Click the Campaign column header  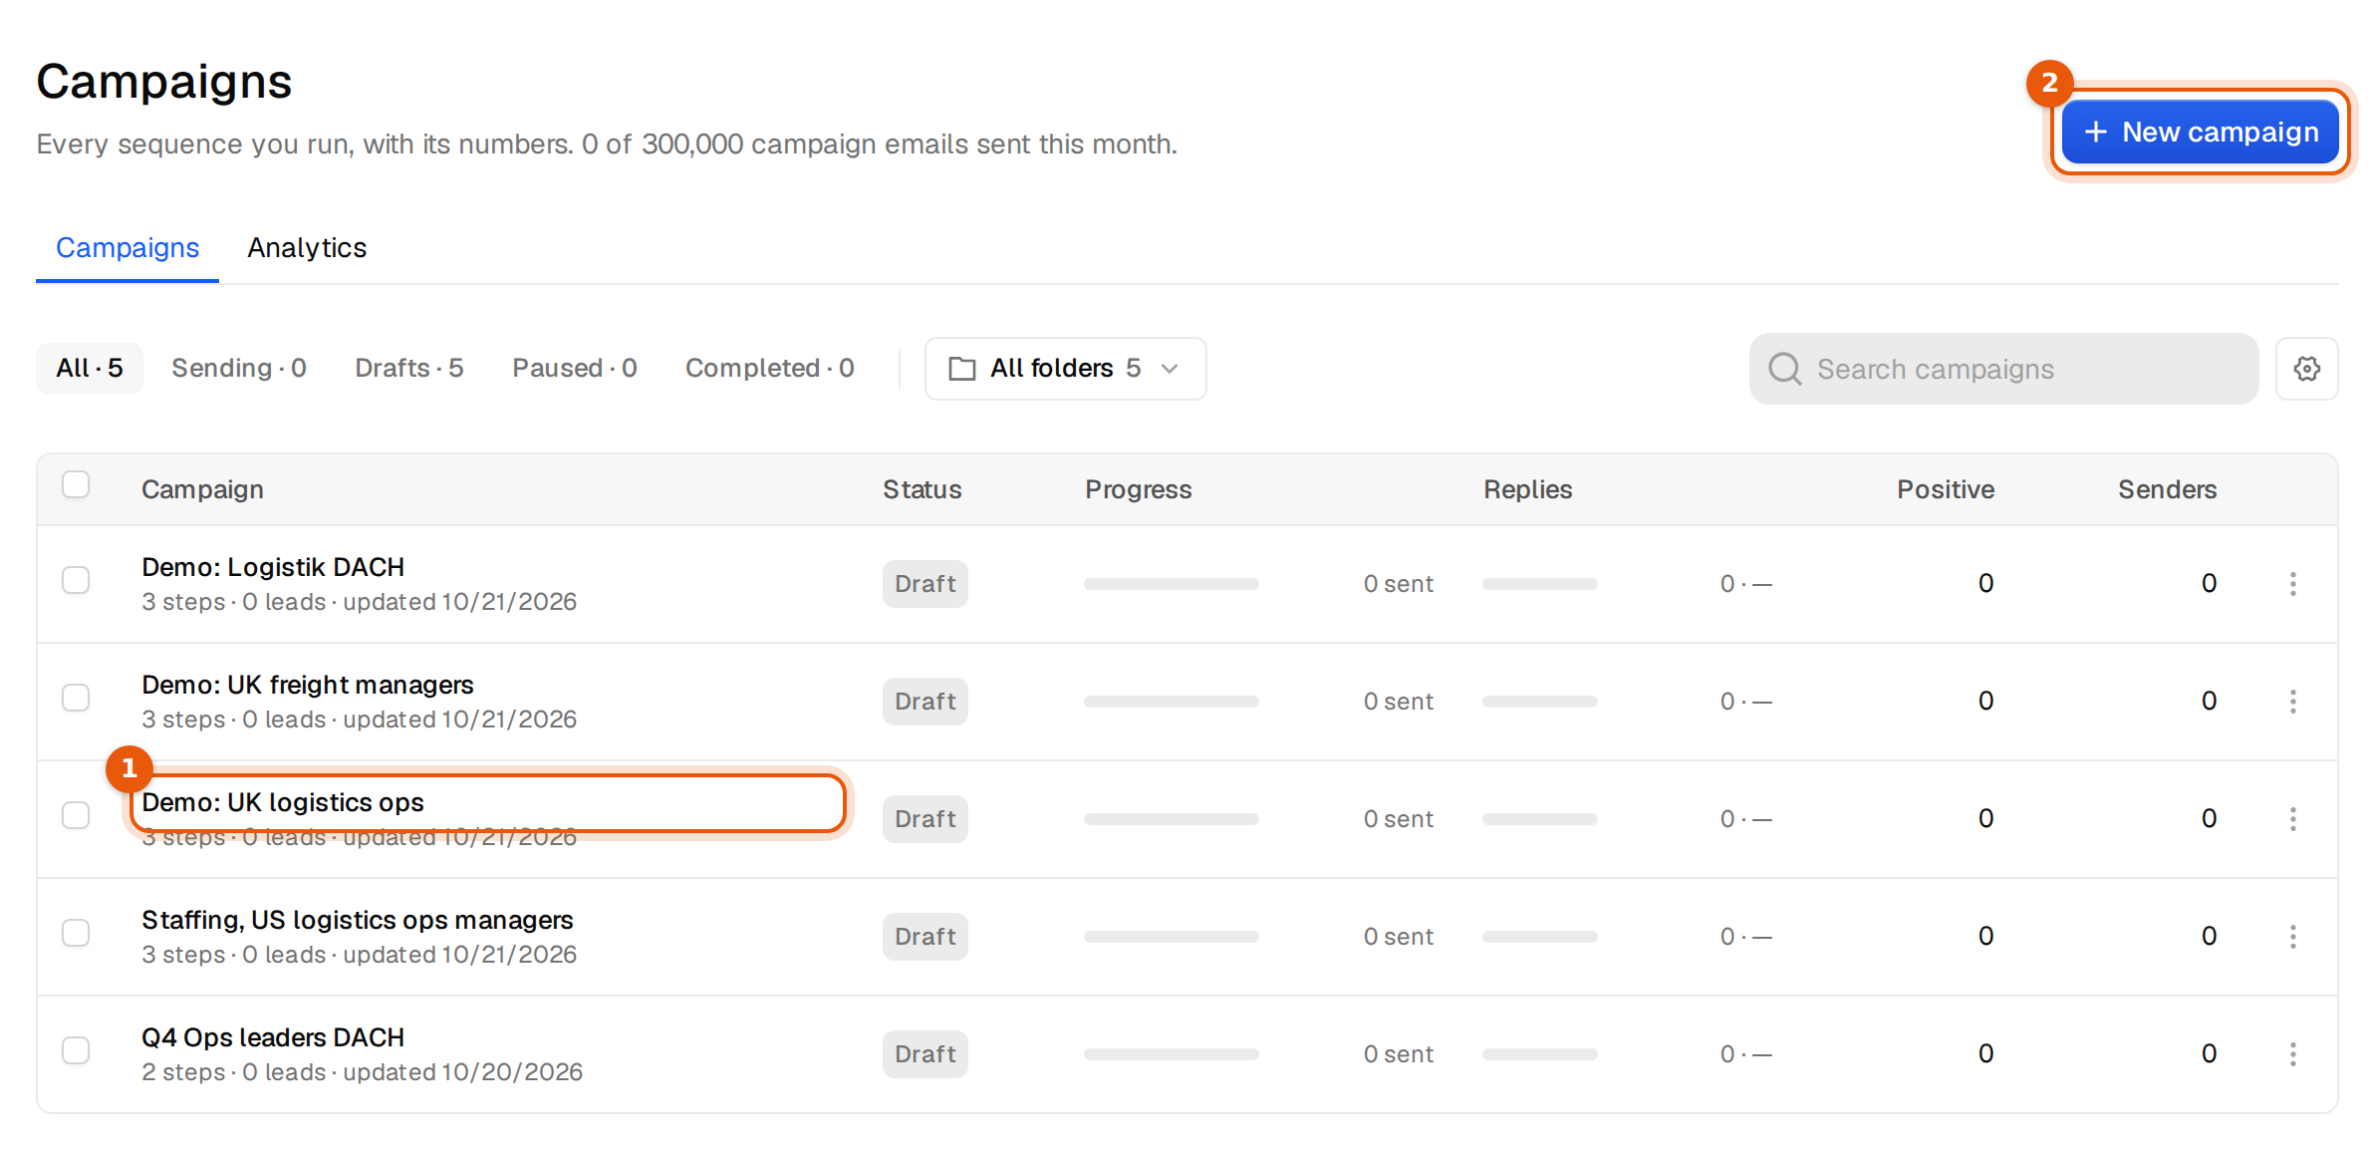202,489
